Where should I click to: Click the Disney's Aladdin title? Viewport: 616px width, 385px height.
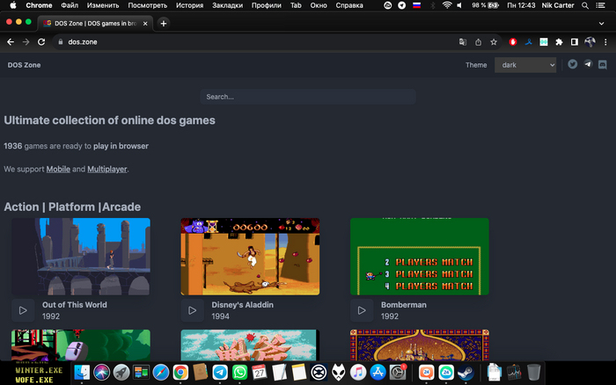pos(242,304)
